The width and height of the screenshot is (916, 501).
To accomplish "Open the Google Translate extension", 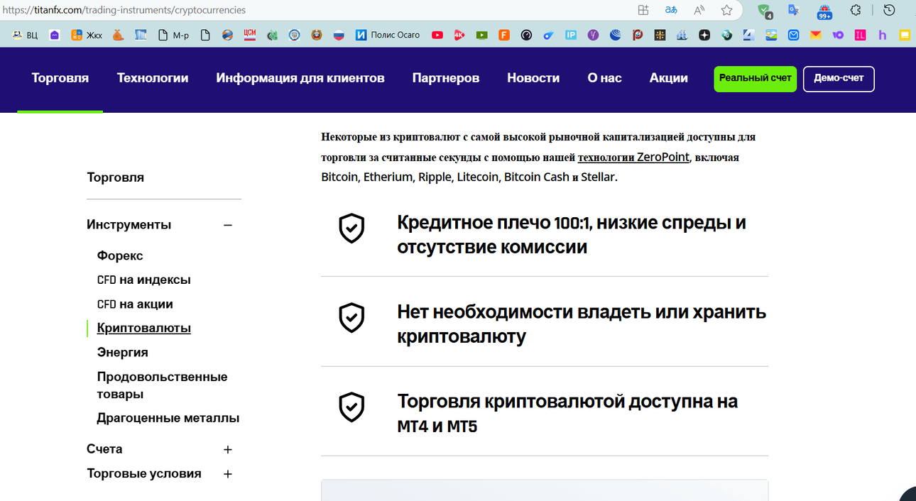I will point(794,10).
